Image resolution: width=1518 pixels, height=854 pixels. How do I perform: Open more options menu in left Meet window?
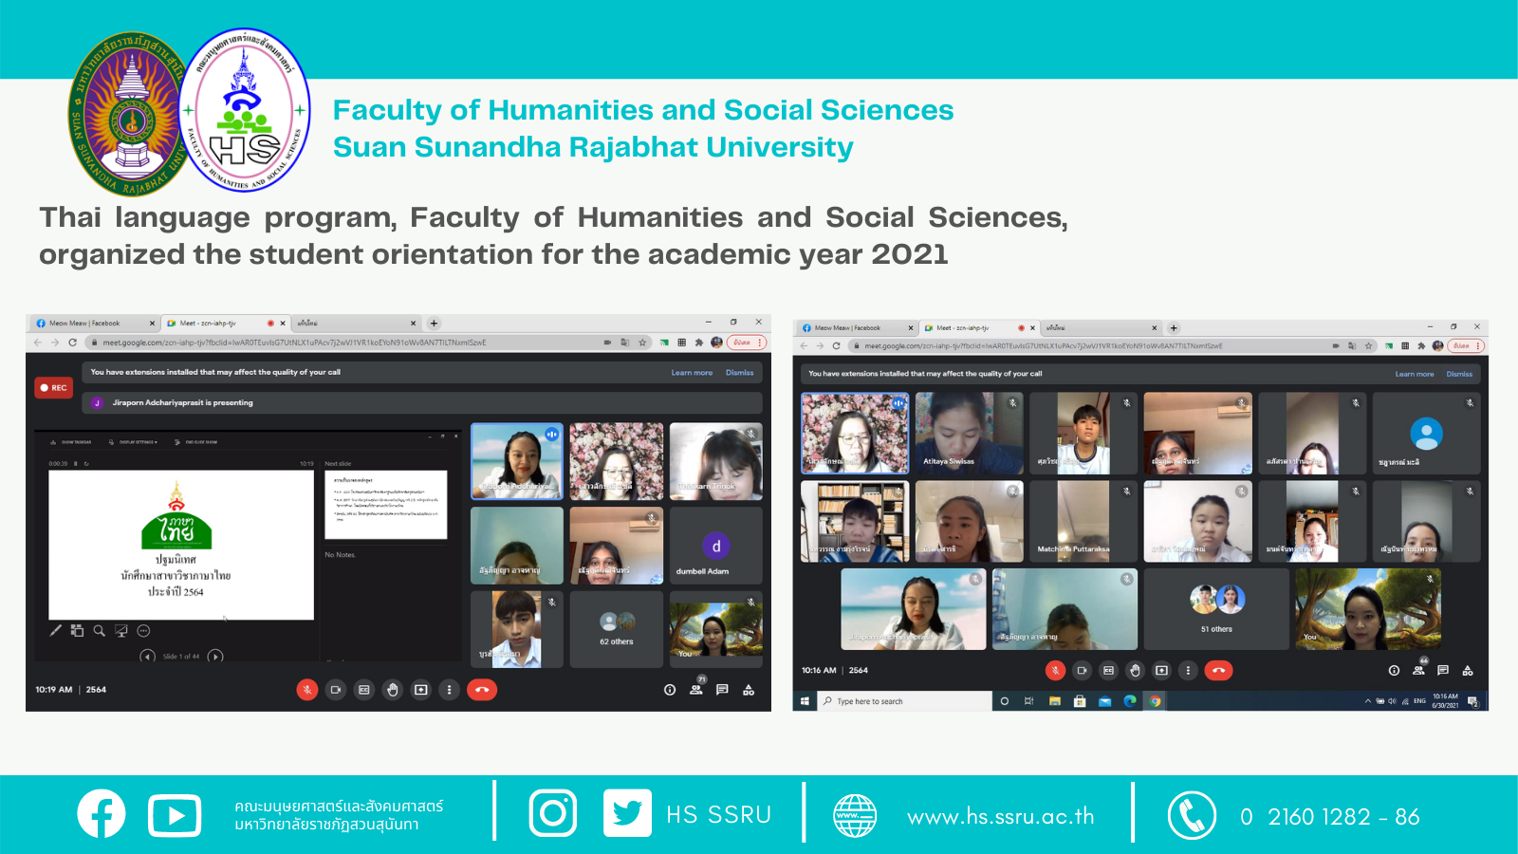coord(450,690)
